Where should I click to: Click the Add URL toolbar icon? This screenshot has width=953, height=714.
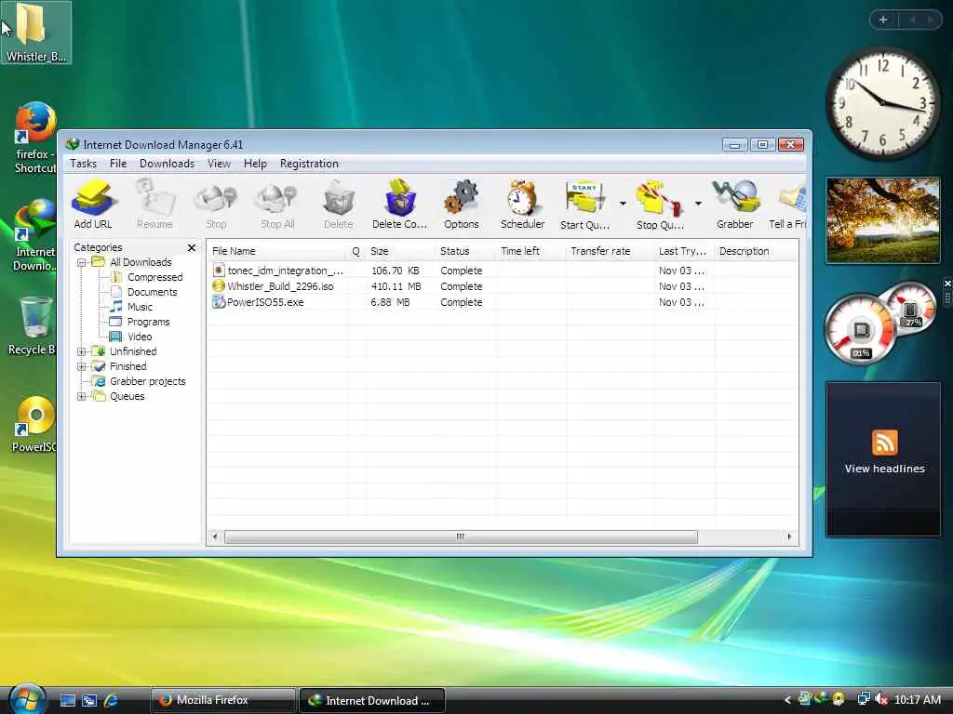pyautogui.click(x=93, y=204)
